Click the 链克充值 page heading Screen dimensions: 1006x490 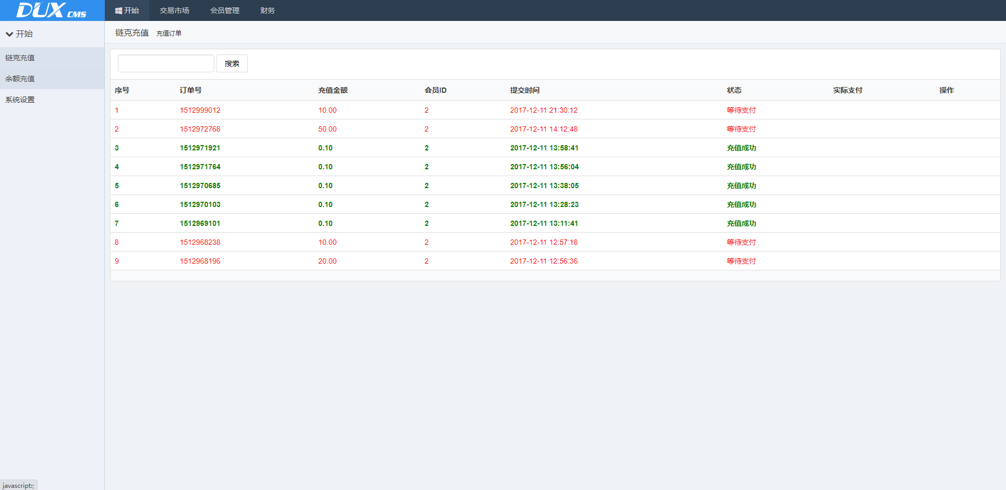(132, 33)
